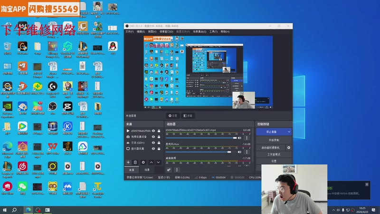Open WPS Office desktop icon
380x214 pixels.
(x=52, y=148)
